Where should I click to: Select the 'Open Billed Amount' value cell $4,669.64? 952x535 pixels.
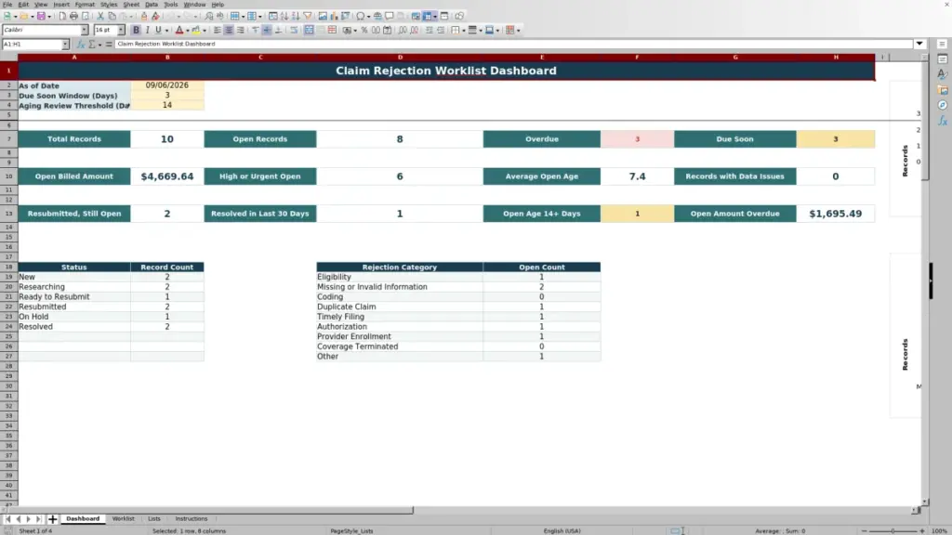pyautogui.click(x=167, y=176)
